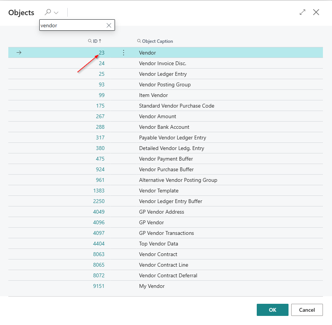Click the search icon on the ID column
The width and height of the screenshot is (332, 325).
89,41
